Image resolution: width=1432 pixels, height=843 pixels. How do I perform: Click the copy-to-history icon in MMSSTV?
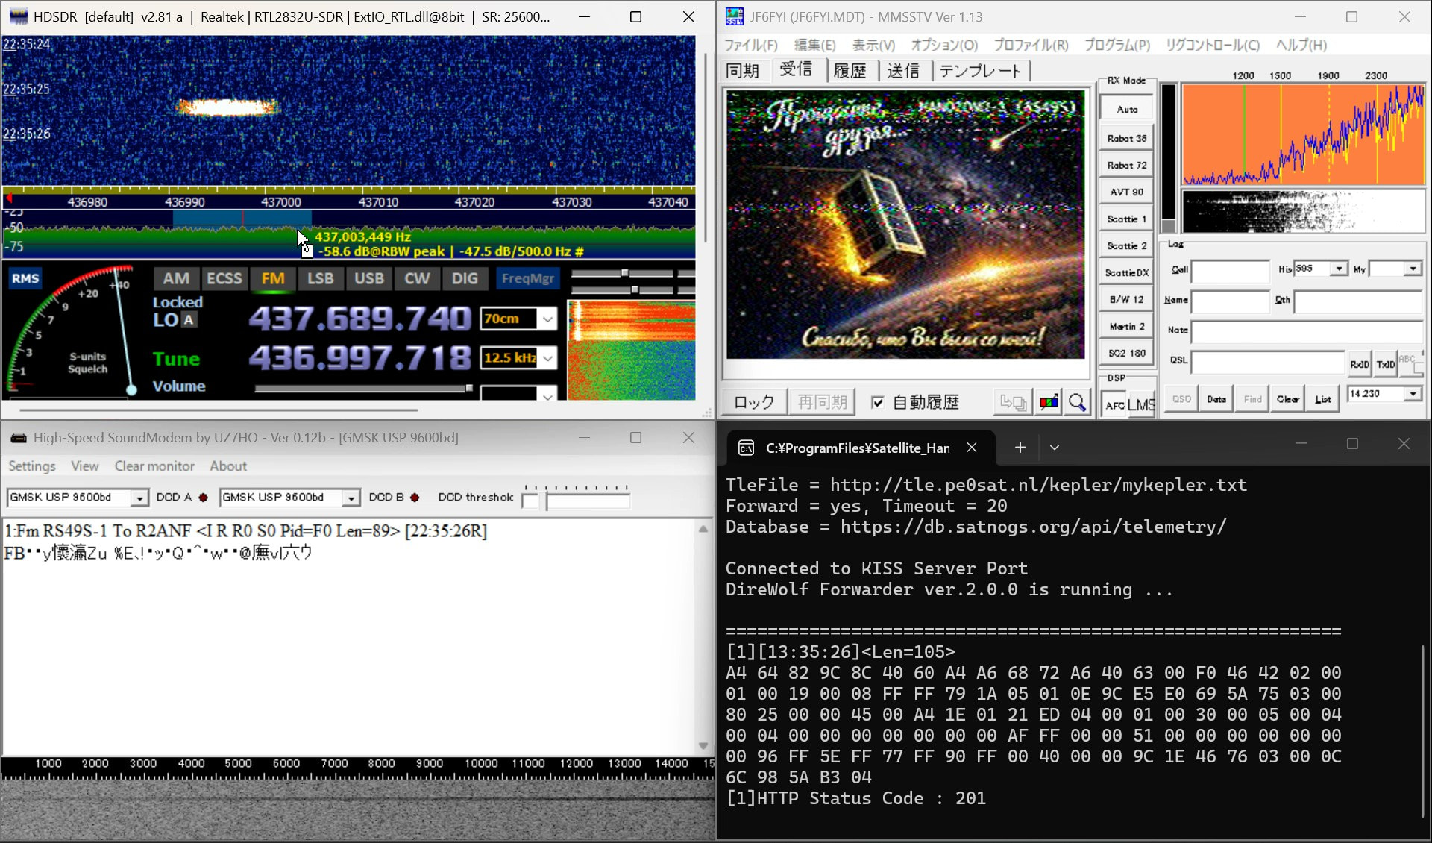pyautogui.click(x=1013, y=403)
